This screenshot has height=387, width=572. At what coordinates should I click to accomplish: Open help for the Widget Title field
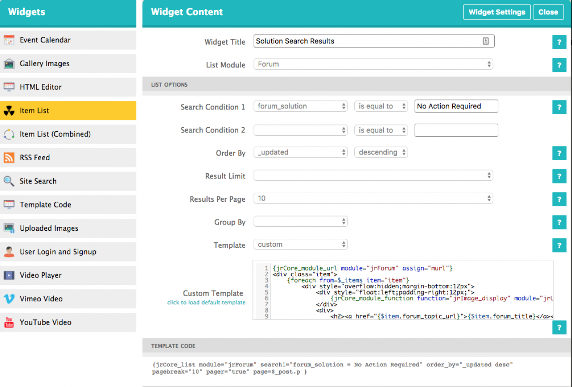[559, 42]
